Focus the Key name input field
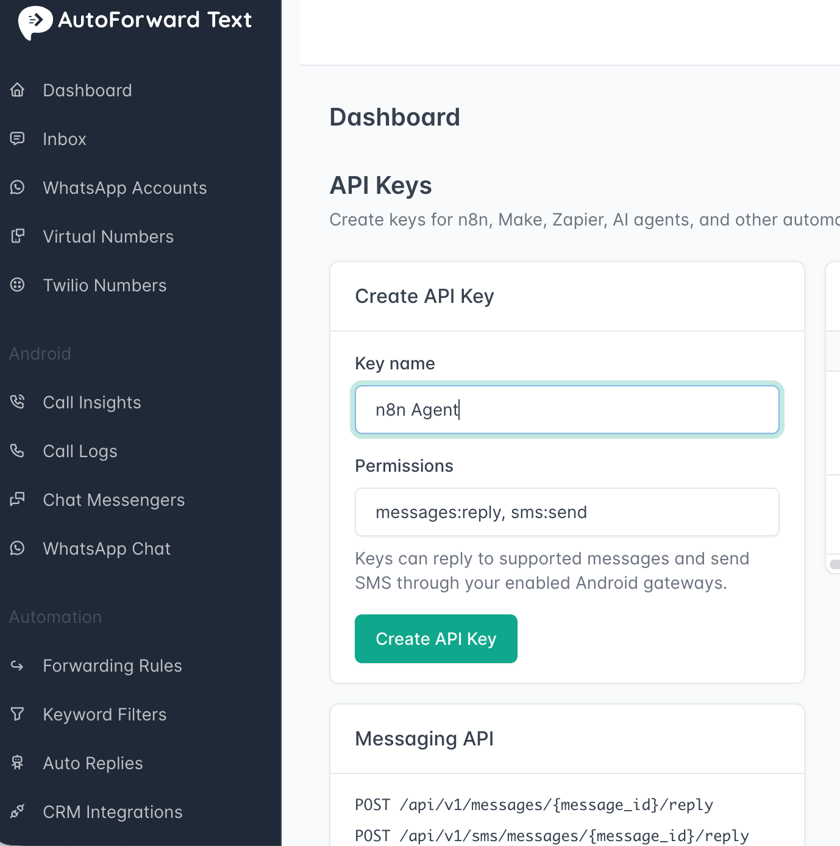 [567, 410]
